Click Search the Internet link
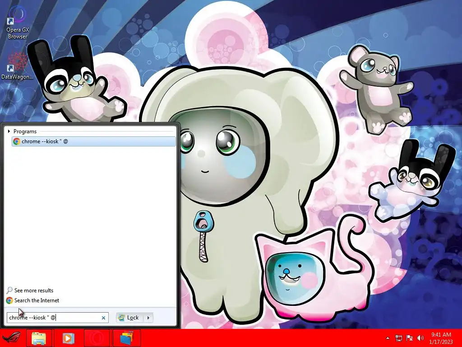Viewport: 462px width, 347px height. [x=37, y=300]
